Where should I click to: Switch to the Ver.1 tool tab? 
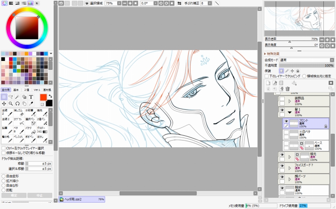pos(37,90)
